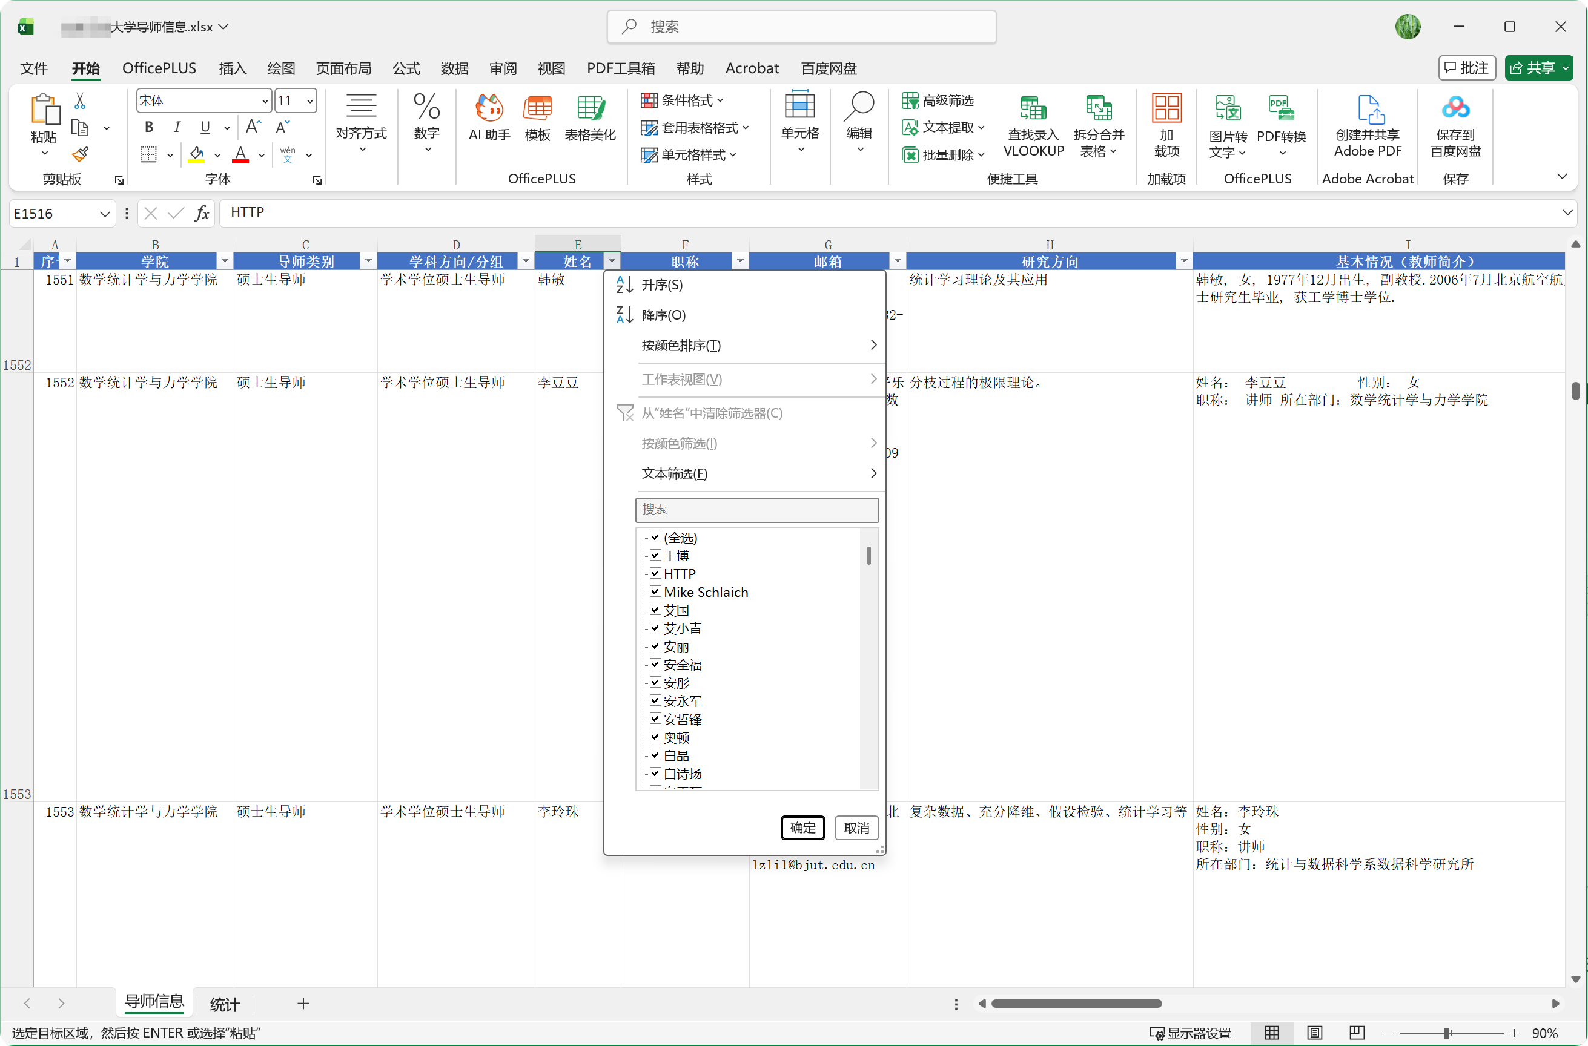Toggle Underline formatting
The height and width of the screenshot is (1046, 1588).
(205, 127)
